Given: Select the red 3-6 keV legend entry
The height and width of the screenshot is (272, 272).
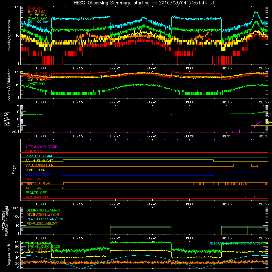Looking at the screenshot, I should (x=35, y=8).
